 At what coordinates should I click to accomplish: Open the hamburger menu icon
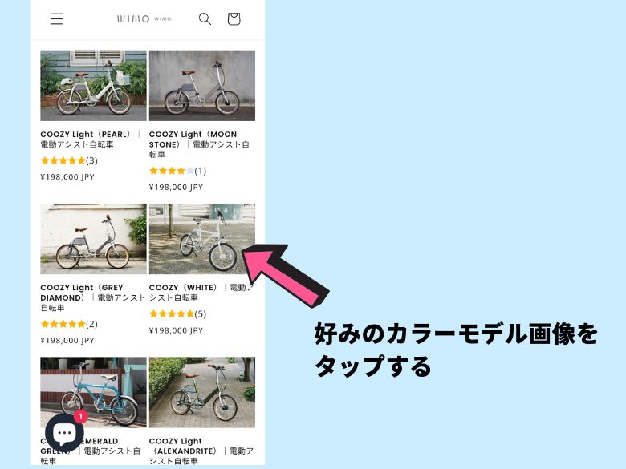click(x=56, y=18)
